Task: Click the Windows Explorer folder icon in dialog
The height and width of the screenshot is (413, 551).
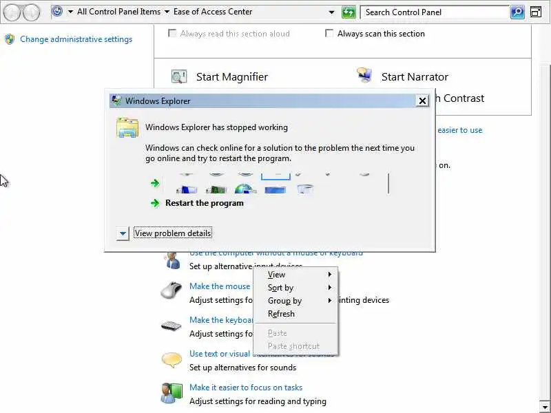Action: pos(127,127)
